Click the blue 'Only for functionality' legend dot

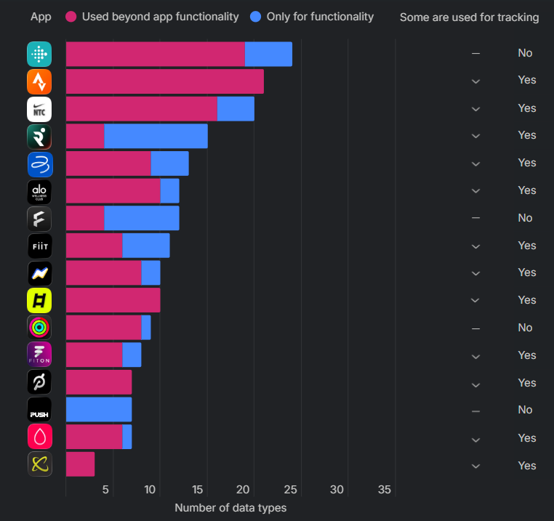point(255,17)
